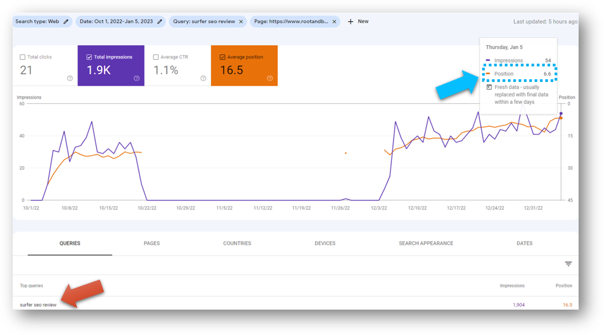The height and width of the screenshot is (335, 604).
Task: Remove the Query: surfer seo review filter
Action: pos(241,22)
